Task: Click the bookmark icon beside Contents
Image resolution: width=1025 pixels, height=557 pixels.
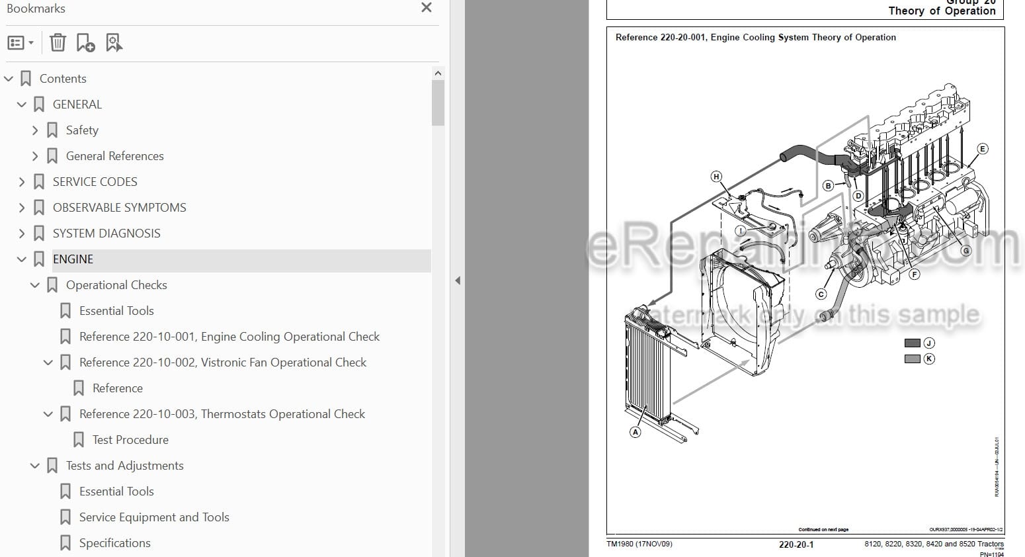Action: tap(26, 79)
